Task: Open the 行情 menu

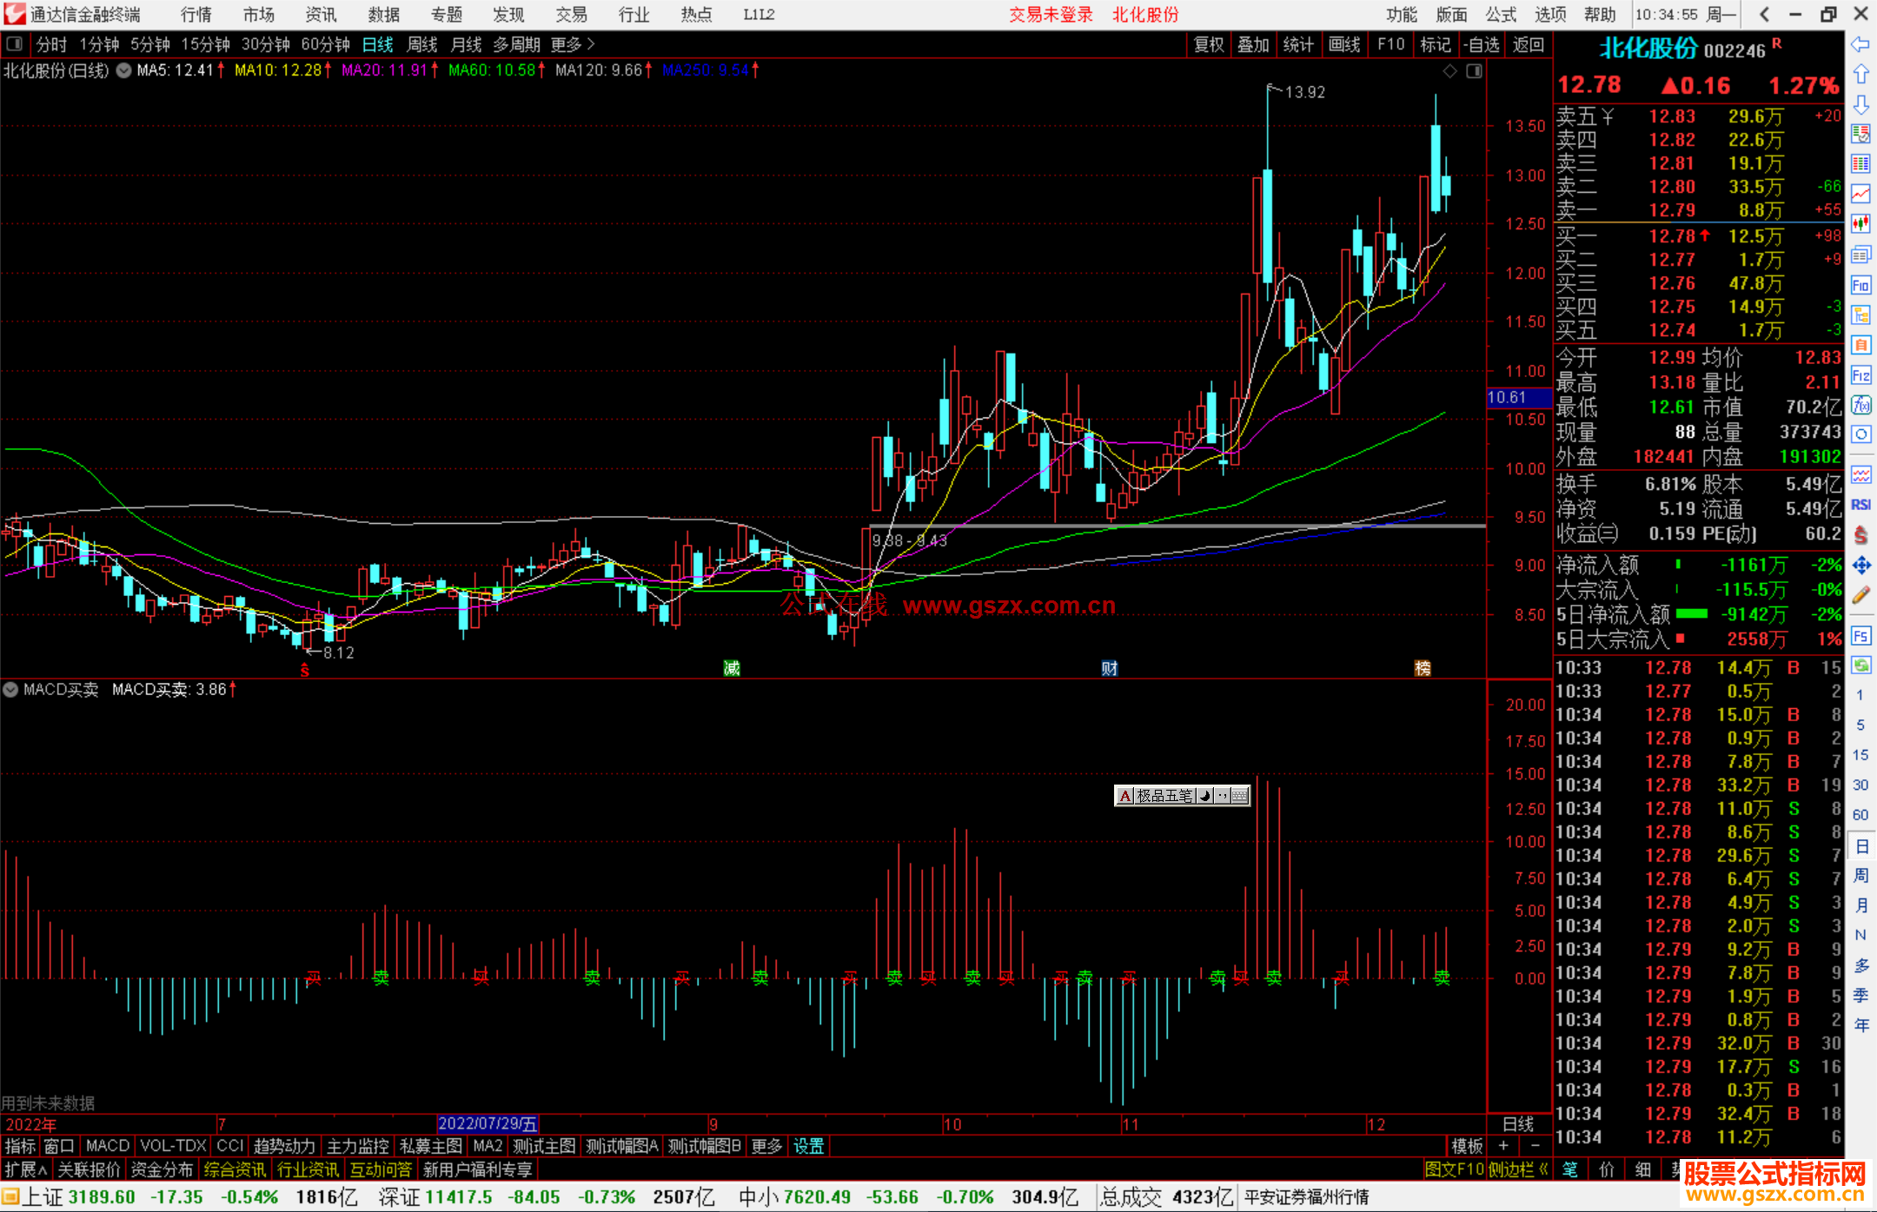Action: pyautogui.click(x=196, y=15)
